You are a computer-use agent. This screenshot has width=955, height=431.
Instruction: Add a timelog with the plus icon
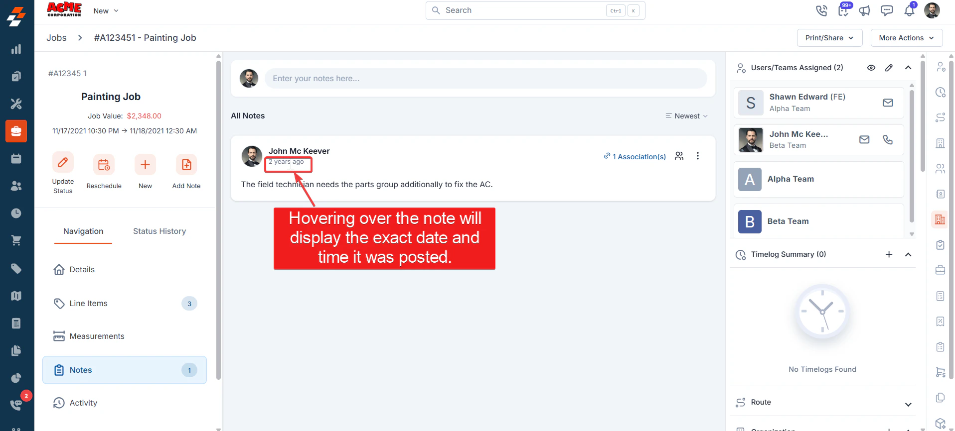(889, 254)
